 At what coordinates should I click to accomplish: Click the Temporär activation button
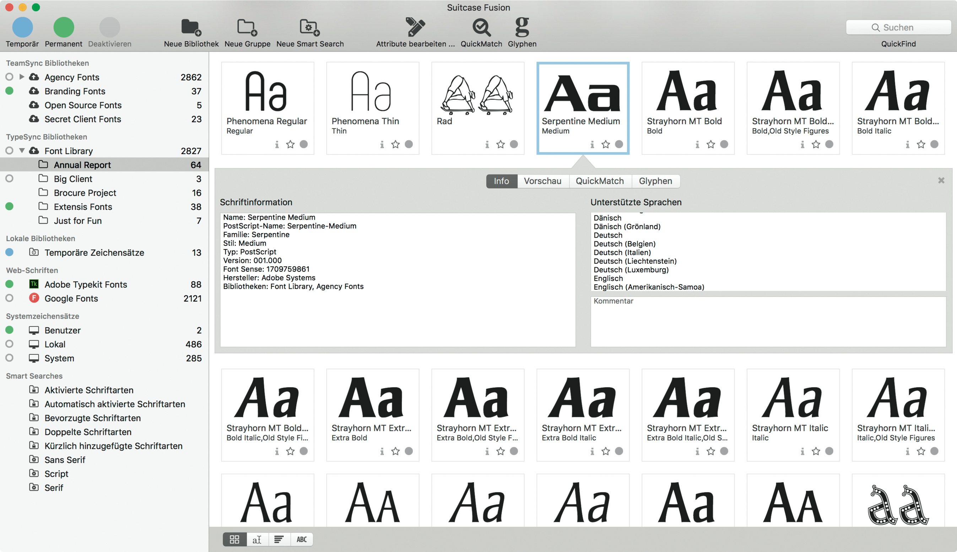coord(22,27)
